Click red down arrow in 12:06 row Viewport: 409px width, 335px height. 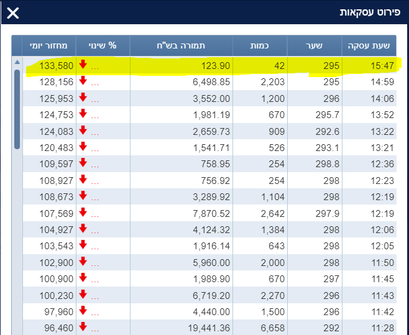pos(83,229)
